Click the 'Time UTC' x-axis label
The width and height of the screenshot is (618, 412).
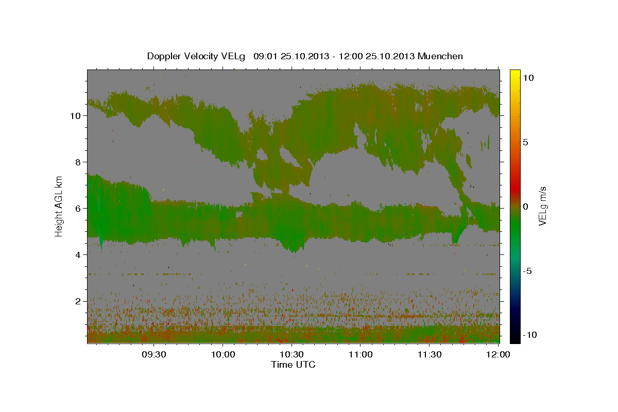pyautogui.click(x=293, y=365)
